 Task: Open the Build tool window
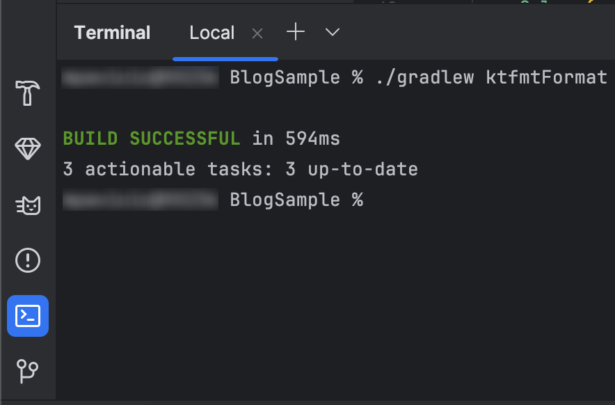tap(27, 94)
